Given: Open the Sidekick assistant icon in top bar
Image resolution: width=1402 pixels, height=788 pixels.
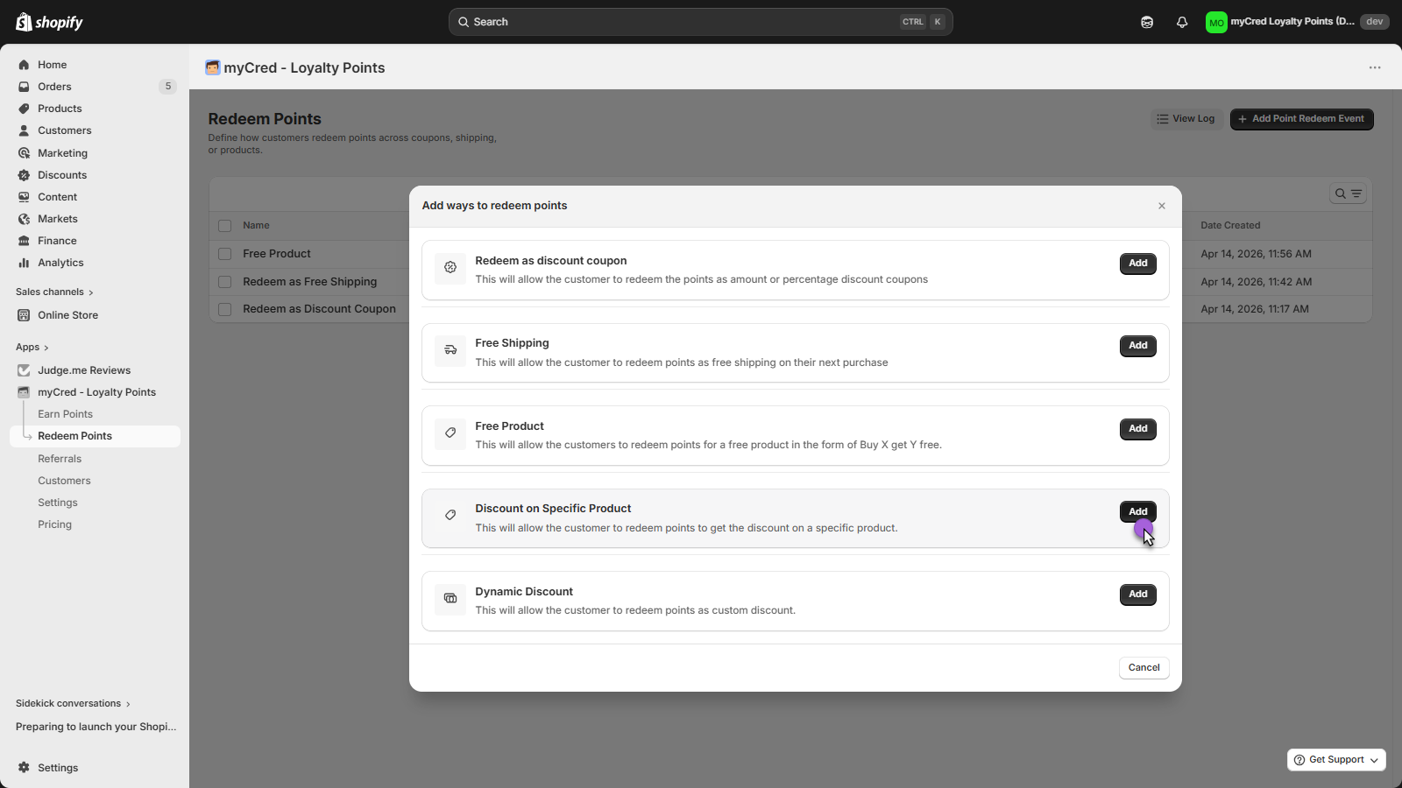Looking at the screenshot, I should tap(1147, 22).
